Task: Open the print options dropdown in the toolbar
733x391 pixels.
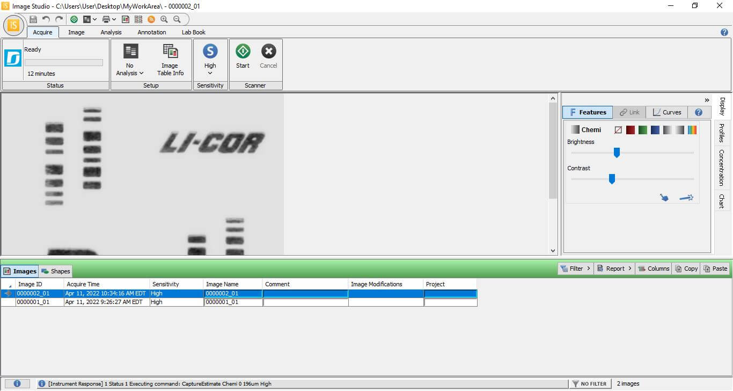Action: (x=113, y=19)
